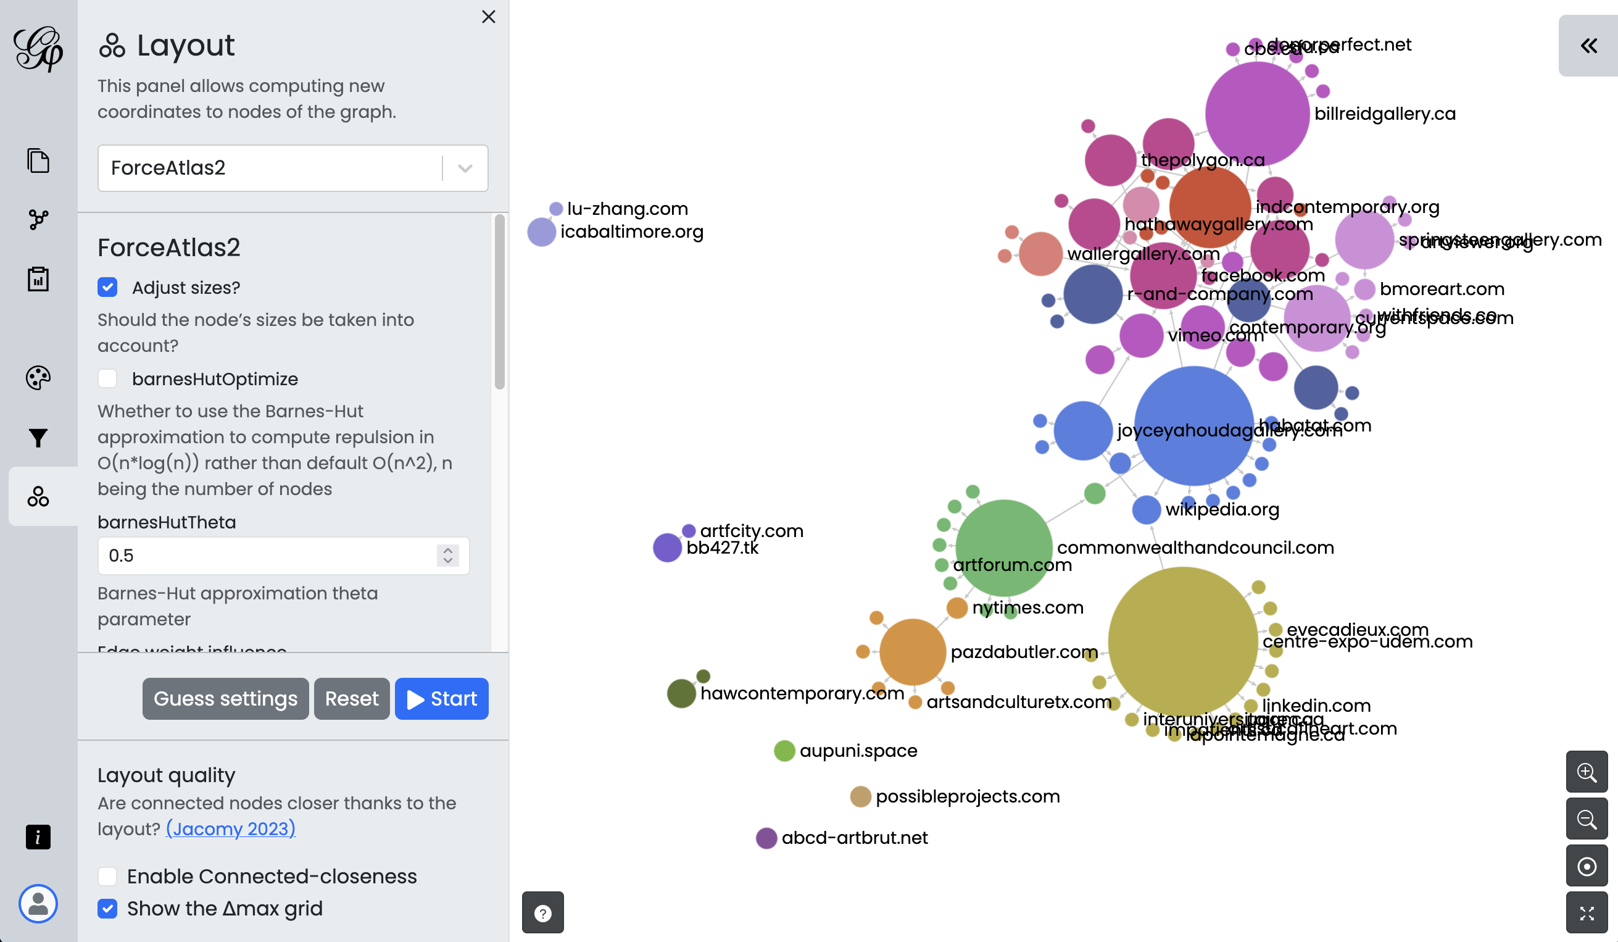Uncheck the Adjust sizes checkbox
The height and width of the screenshot is (942, 1618).
click(108, 287)
